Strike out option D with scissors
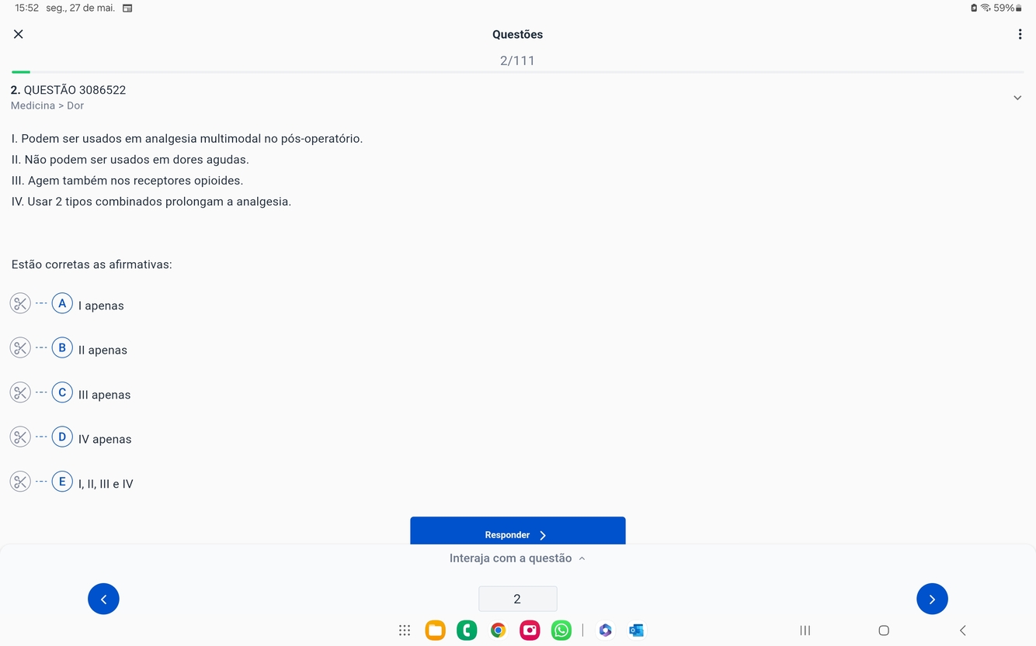This screenshot has height=646, width=1036. click(x=20, y=437)
